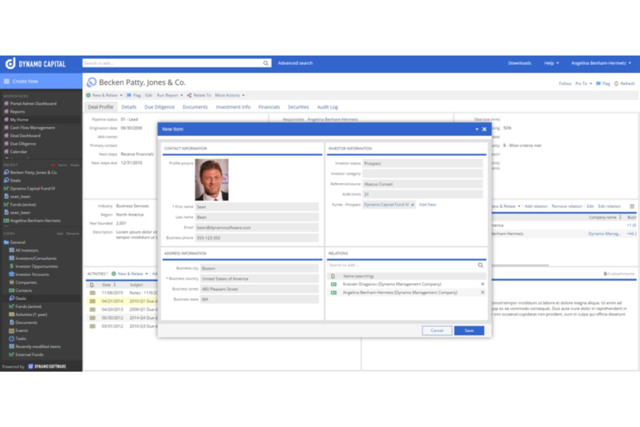
Task: Switch to the Investment Info tab
Action: (x=233, y=107)
